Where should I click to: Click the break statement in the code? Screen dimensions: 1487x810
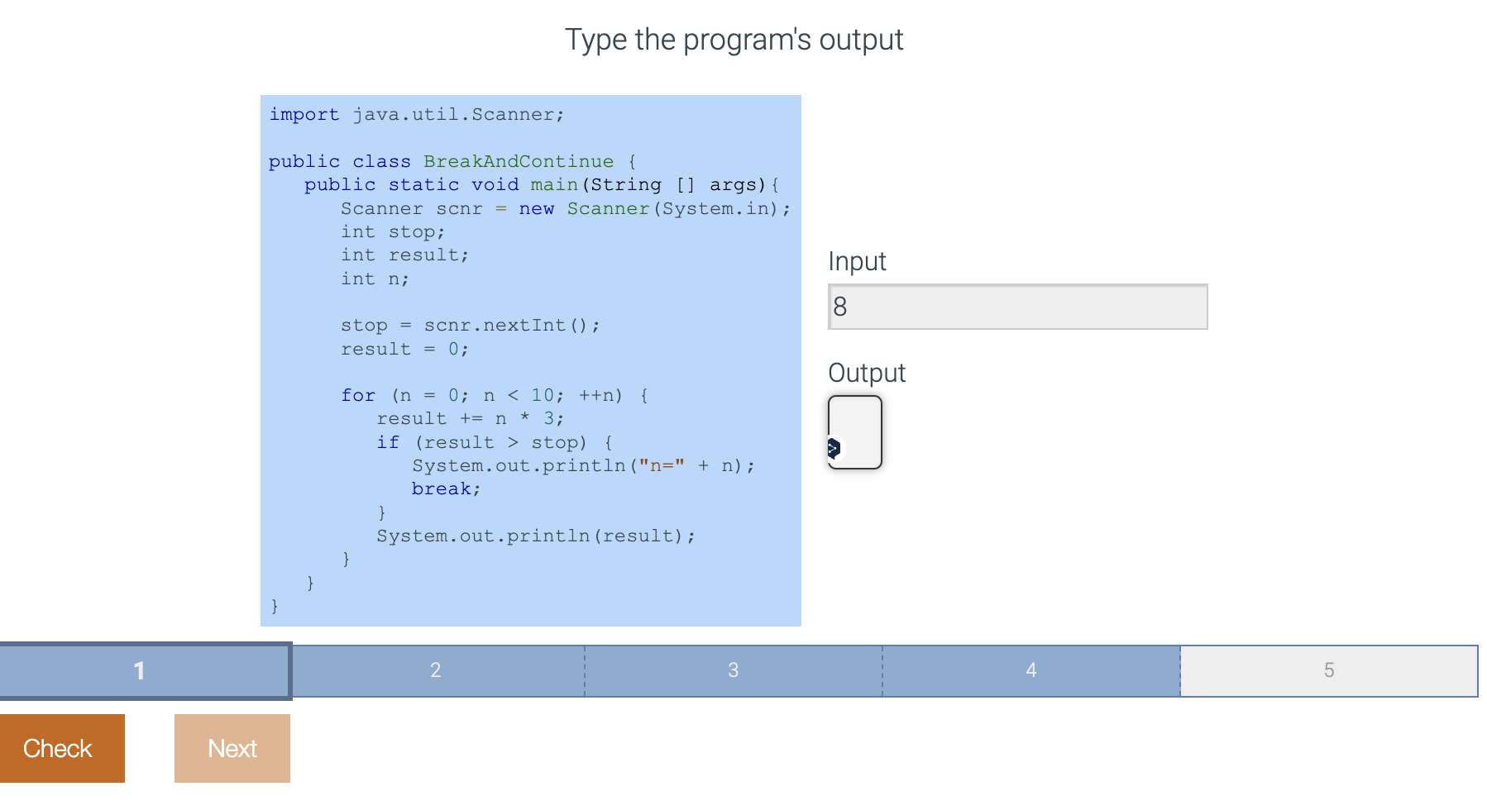[445, 488]
